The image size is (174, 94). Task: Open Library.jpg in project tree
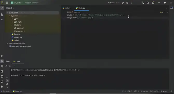click(x=17, y=37)
